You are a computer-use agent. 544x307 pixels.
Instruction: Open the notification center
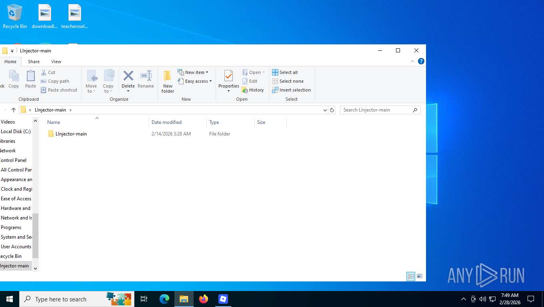point(531,299)
